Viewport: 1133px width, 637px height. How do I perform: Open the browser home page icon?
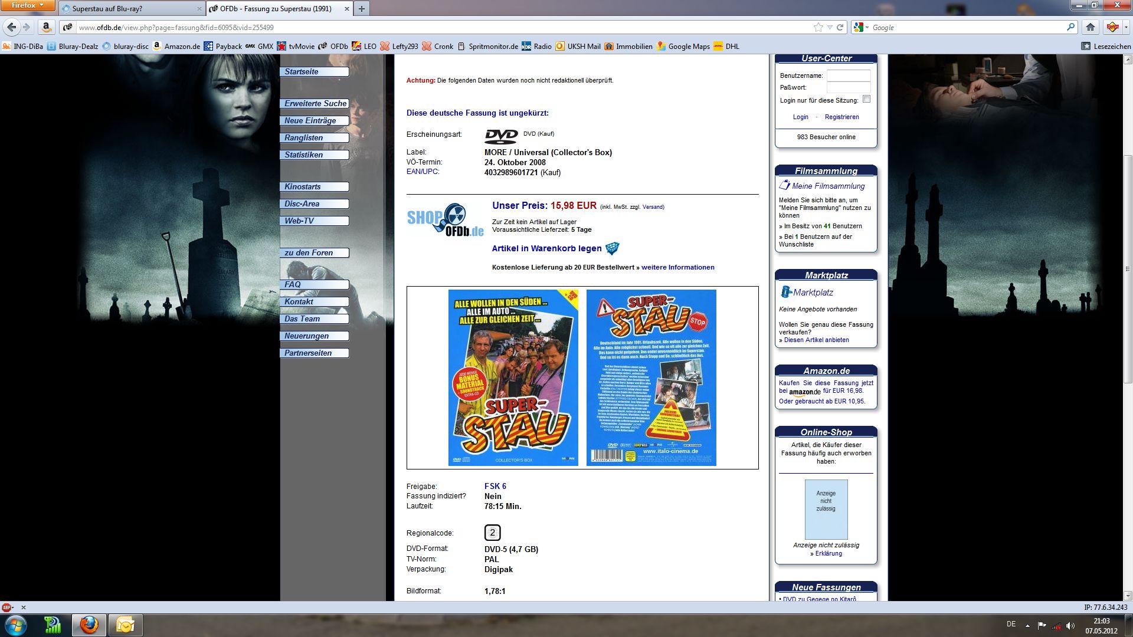(1091, 27)
